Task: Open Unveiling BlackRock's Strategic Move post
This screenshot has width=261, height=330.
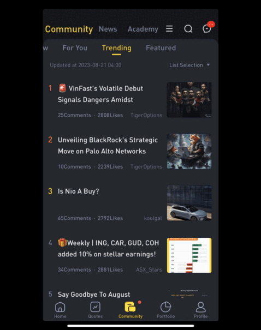Action: click(108, 146)
